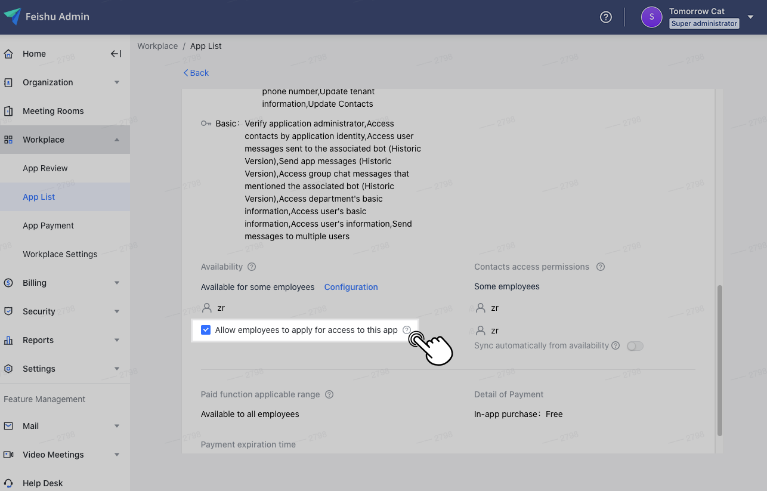Click the Back link above the panel
Screen dimensions: 767x491
click(196, 72)
